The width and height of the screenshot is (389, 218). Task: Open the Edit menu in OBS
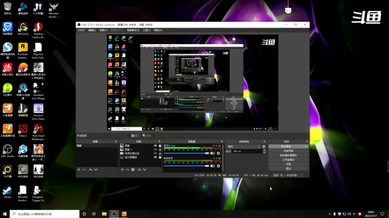(x=92, y=30)
